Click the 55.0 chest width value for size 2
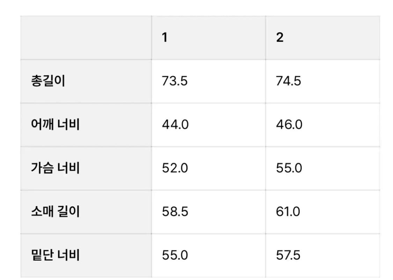This screenshot has width=393, height=280. point(289,168)
